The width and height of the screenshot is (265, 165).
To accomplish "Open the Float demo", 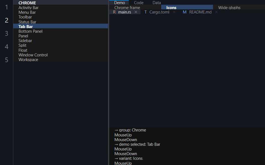I will (x=60, y=50).
